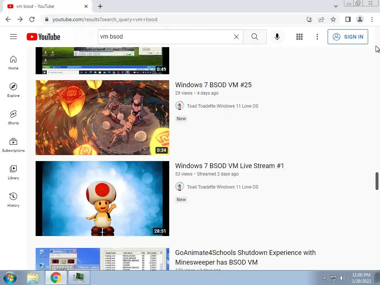Image resolution: width=380 pixels, height=285 pixels.
Task: Click the magnifier search button
Action: [x=255, y=37]
